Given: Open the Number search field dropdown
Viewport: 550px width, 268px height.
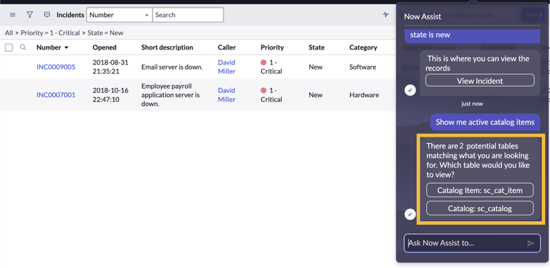Looking at the screenshot, I should tap(119, 15).
